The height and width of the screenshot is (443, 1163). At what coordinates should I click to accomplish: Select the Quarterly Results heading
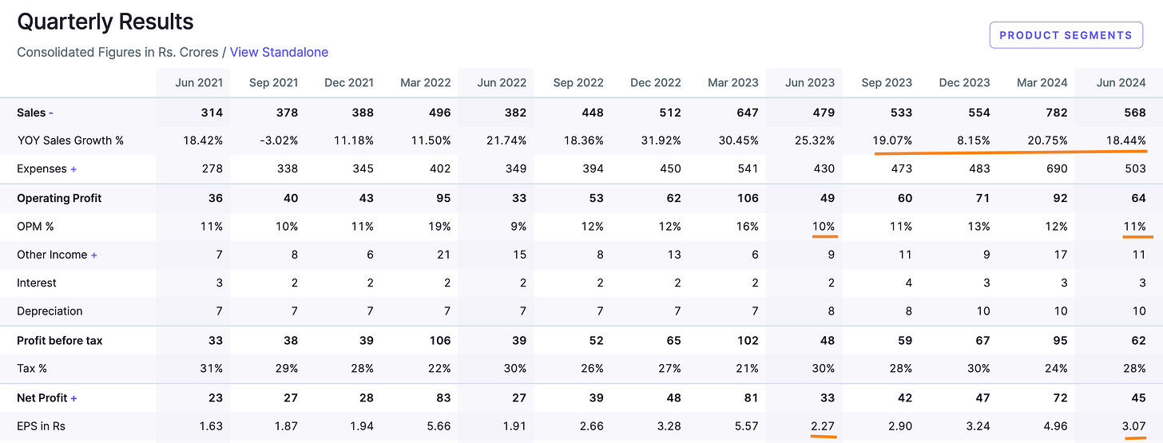[105, 22]
